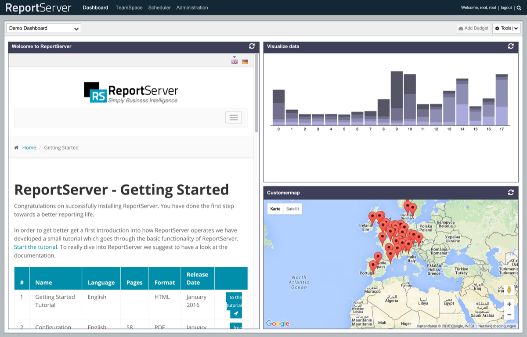Click the 'ReportServer - Getting Started' heading
This screenshot has height=337, width=527.
(x=122, y=190)
